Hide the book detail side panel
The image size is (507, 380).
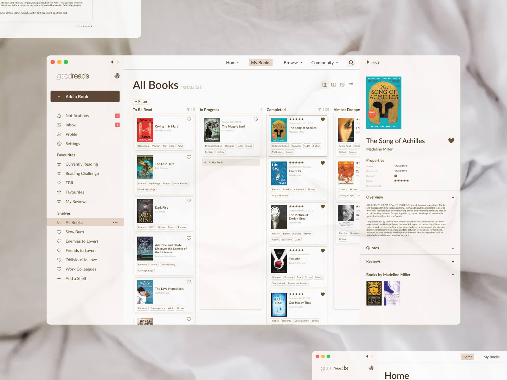[373, 62]
